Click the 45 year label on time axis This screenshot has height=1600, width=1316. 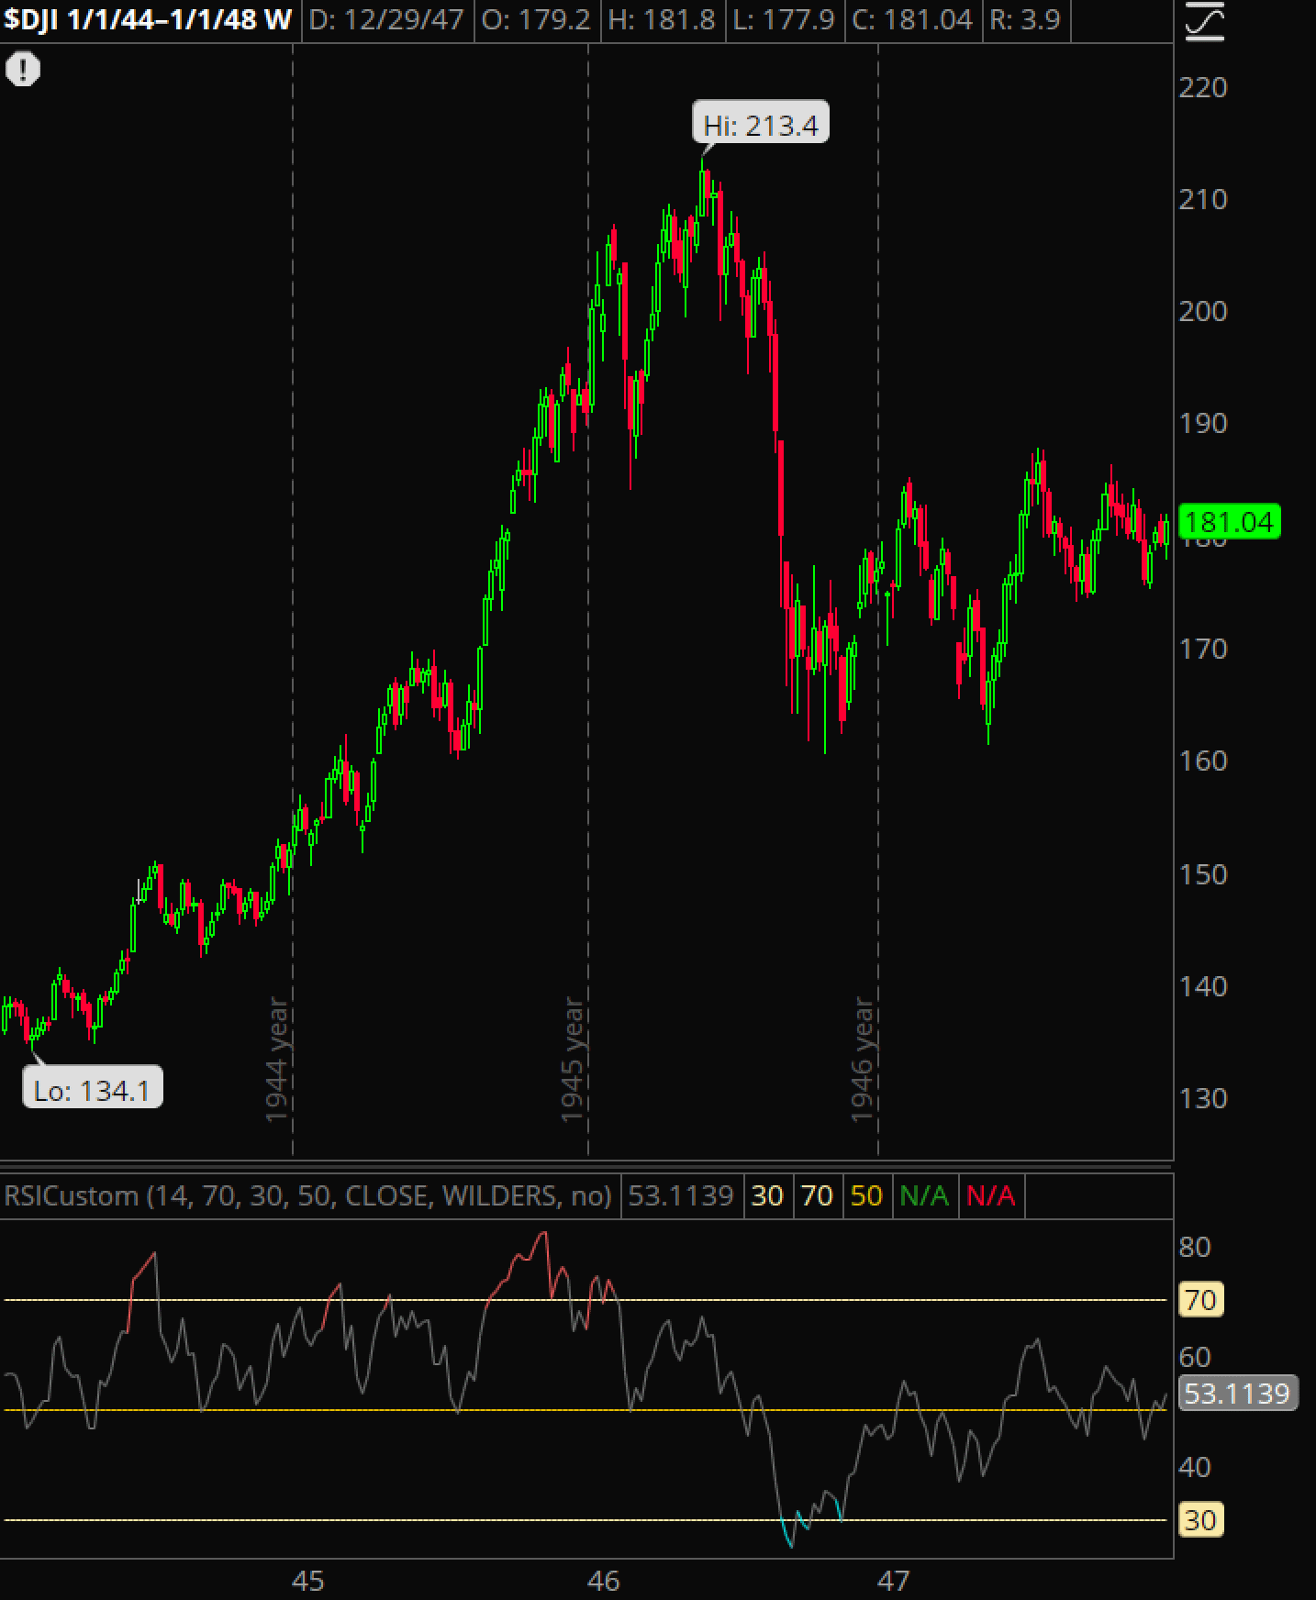pos(308,1581)
